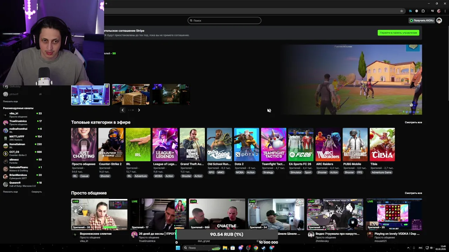Open the Windows Start menu

[x=178, y=248]
